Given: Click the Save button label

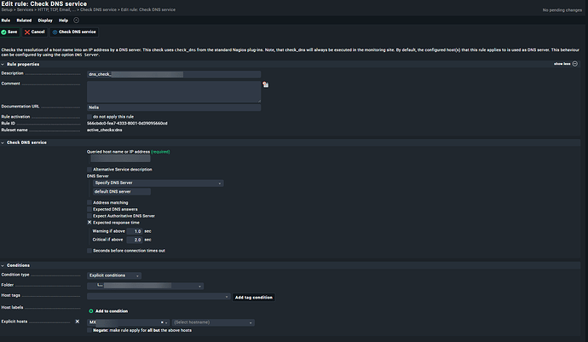Looking at the screenshot, I should [x=13, y=32].
